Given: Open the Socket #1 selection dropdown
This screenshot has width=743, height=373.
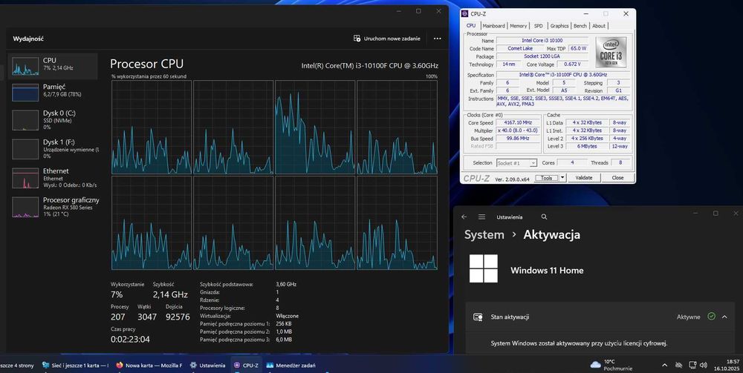Looking at the screenshot, I should (516, 162).
